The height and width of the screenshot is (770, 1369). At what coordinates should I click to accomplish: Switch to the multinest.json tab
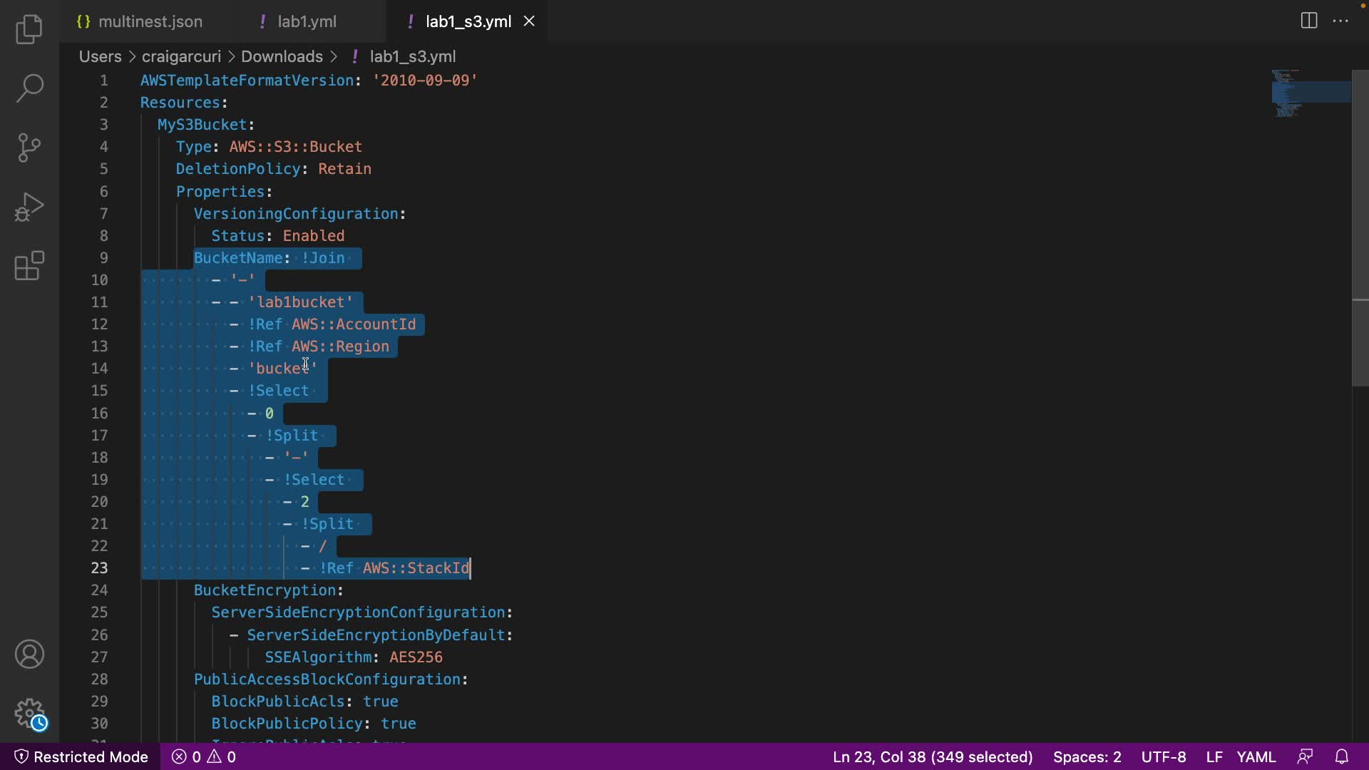coord(150,21)
